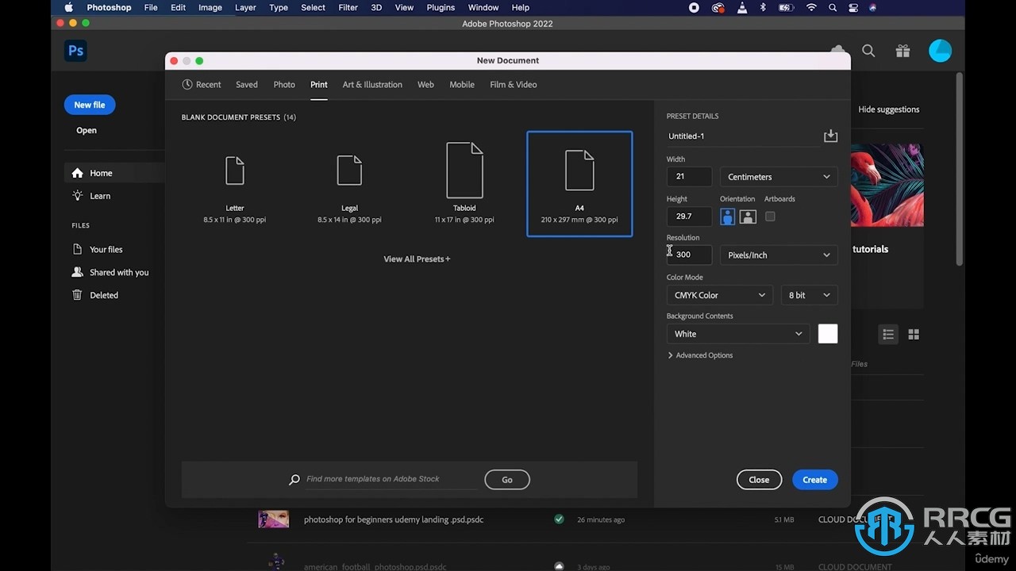Viewport: 1016px width, 571px height.
Task: Open the user profile avatar
Action: (x=940, y=51)
